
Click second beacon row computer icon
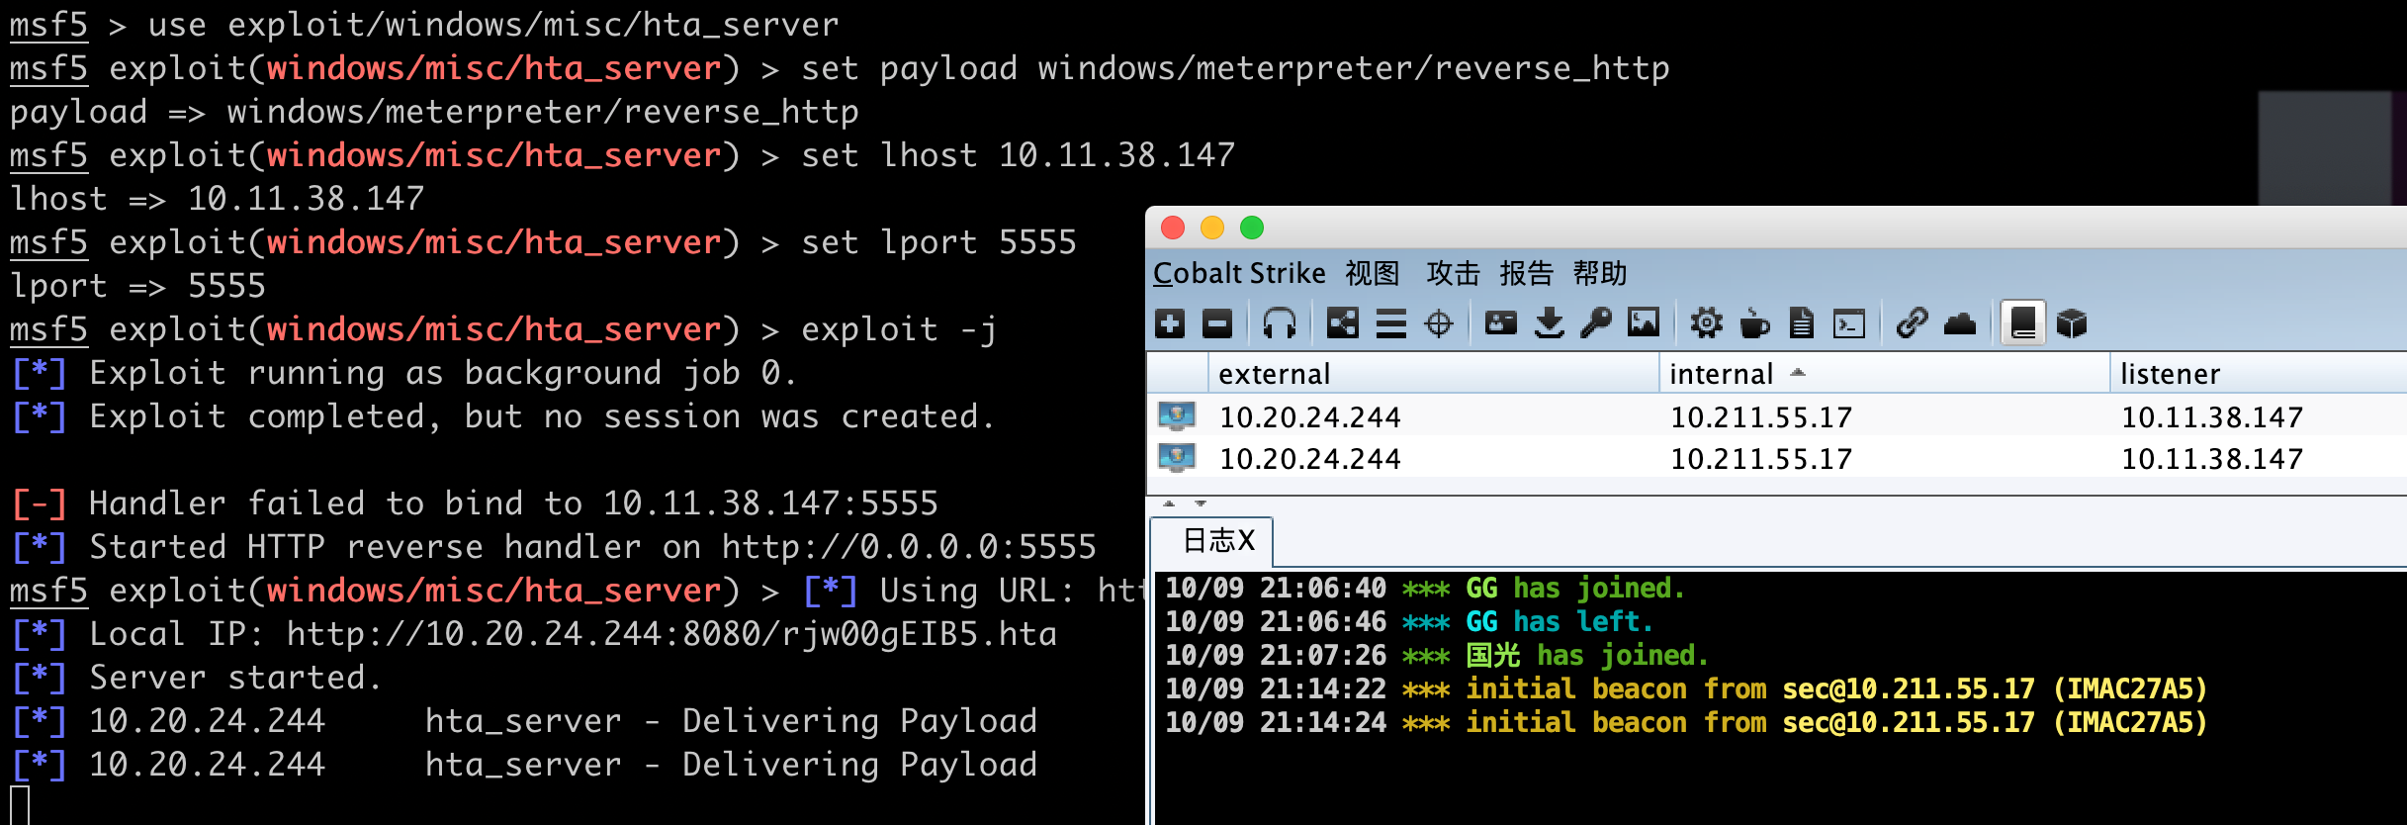click(1177, 458)
